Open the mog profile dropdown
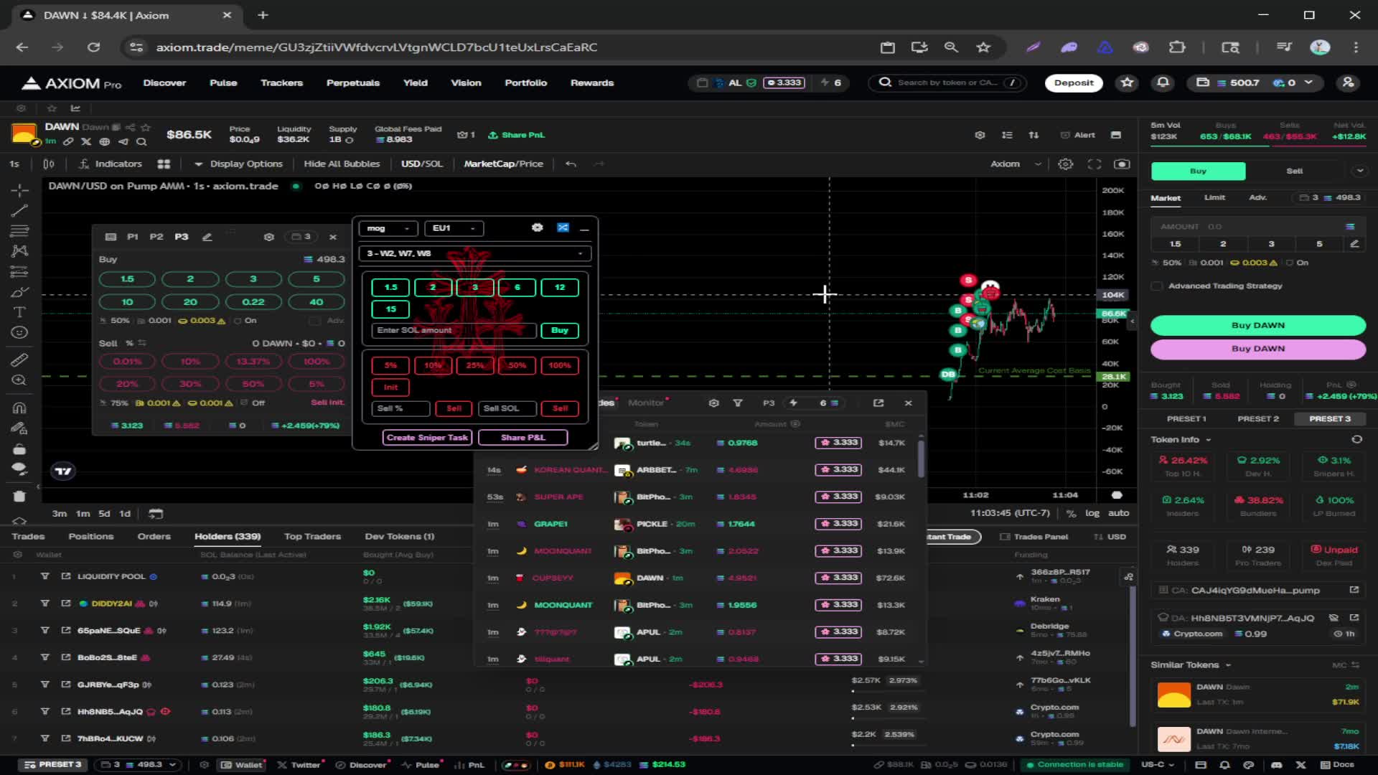 coord(388,228)
